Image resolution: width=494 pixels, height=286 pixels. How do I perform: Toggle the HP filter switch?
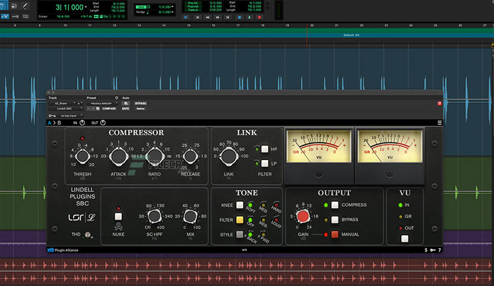click(x=265, y=149)
